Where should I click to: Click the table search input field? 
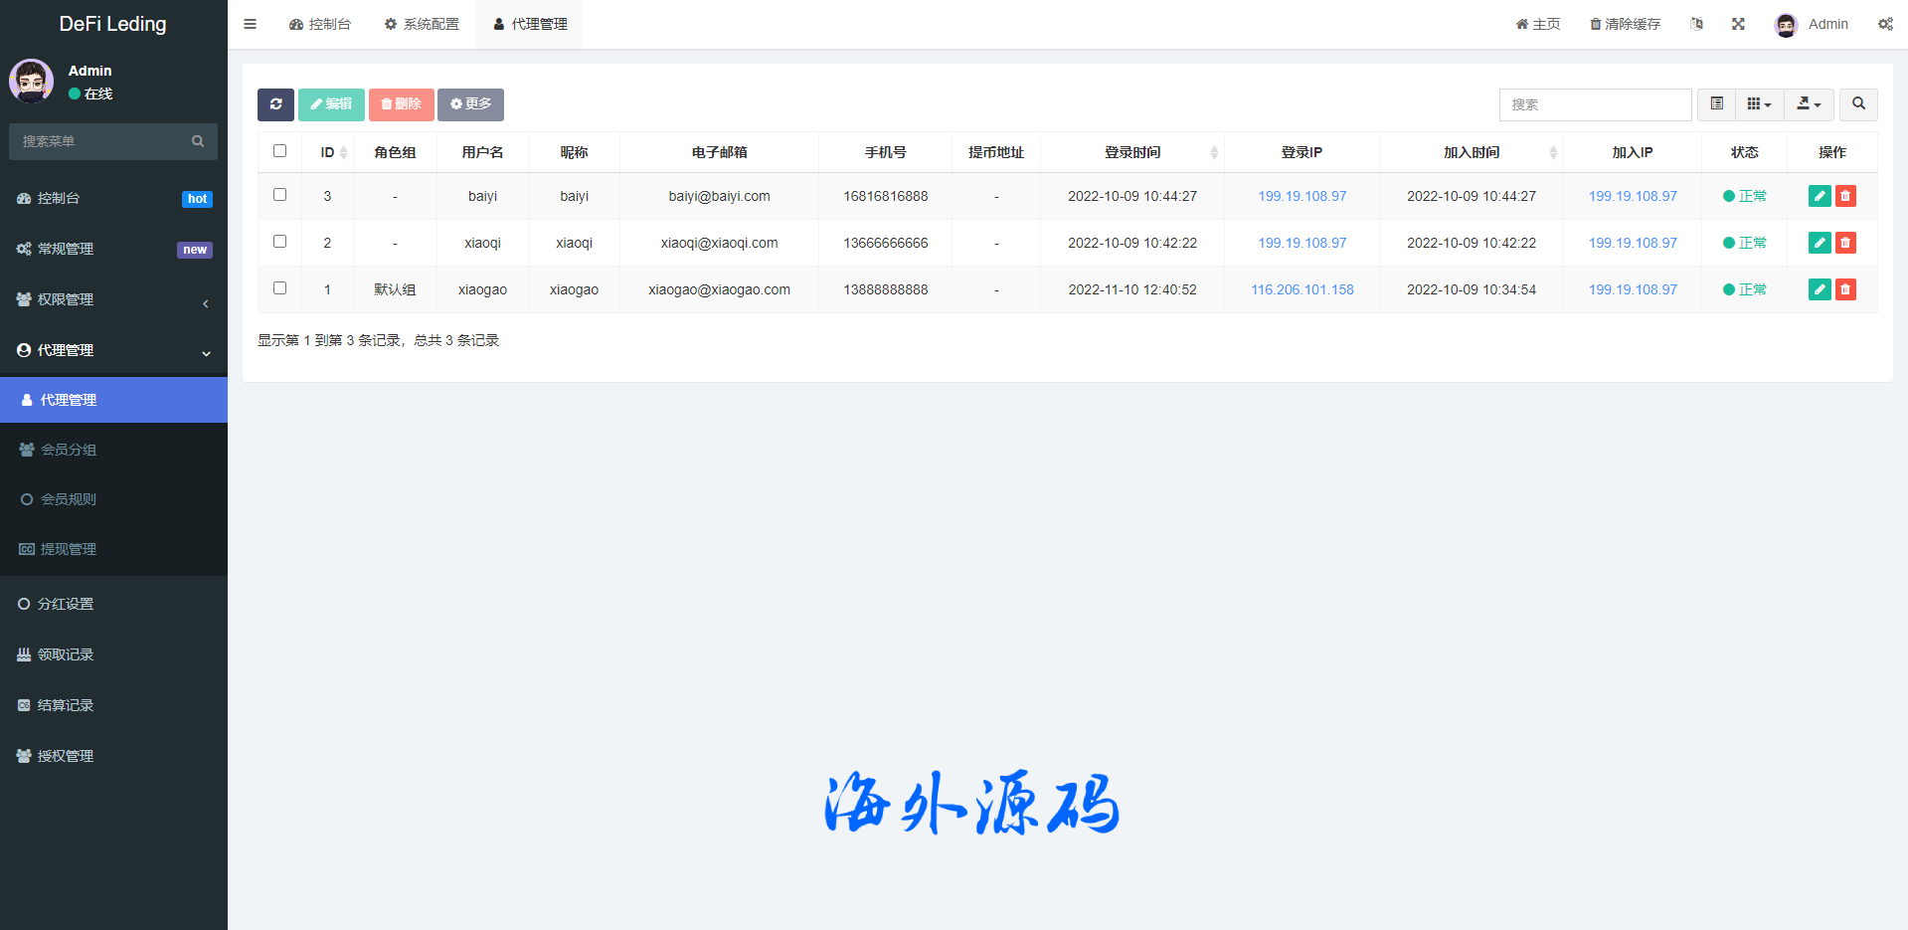coord(1595,104)
